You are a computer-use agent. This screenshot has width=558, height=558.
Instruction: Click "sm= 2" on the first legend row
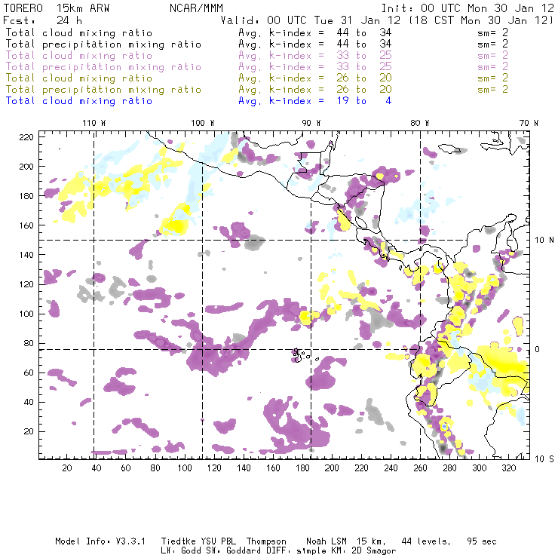tap(492, 32)
